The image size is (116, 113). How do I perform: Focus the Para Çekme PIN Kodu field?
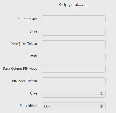tap(74, 69)
